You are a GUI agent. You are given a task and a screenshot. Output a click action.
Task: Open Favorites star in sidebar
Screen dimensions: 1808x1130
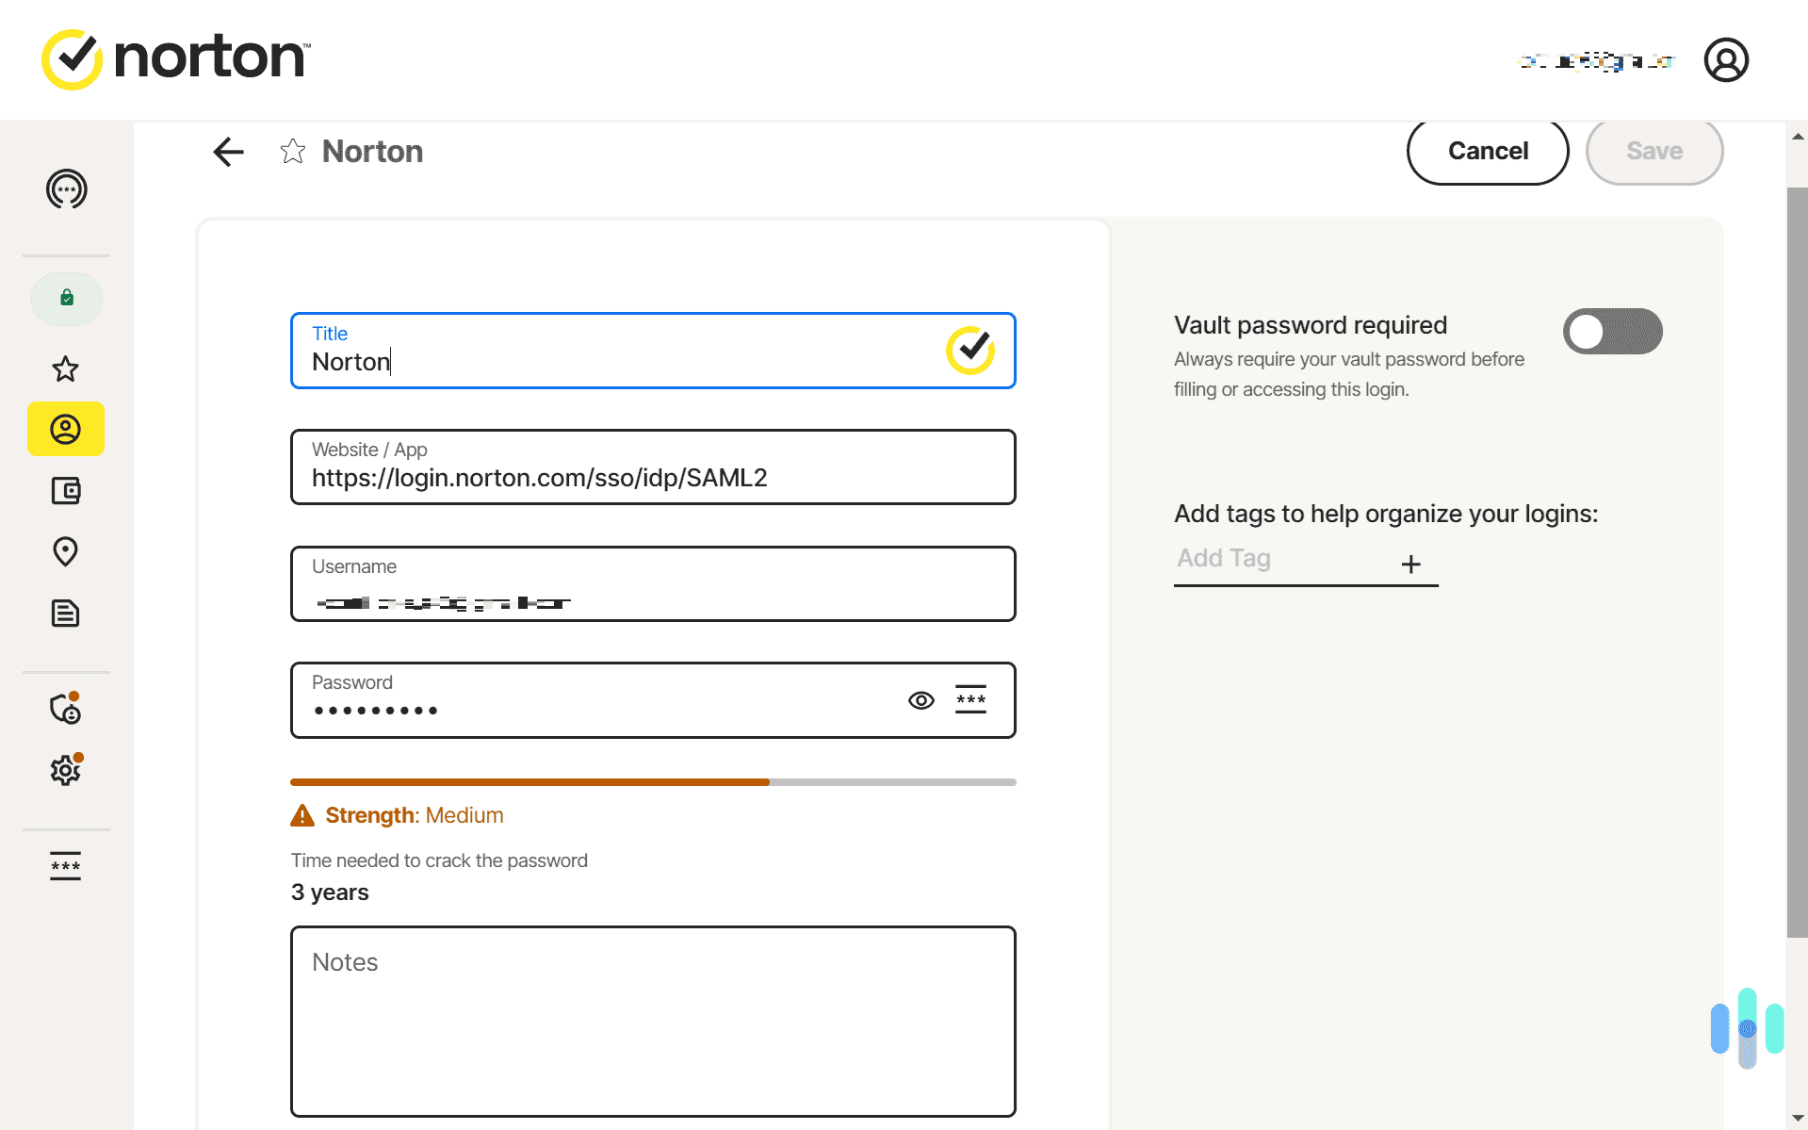click(x=65, y=368)
